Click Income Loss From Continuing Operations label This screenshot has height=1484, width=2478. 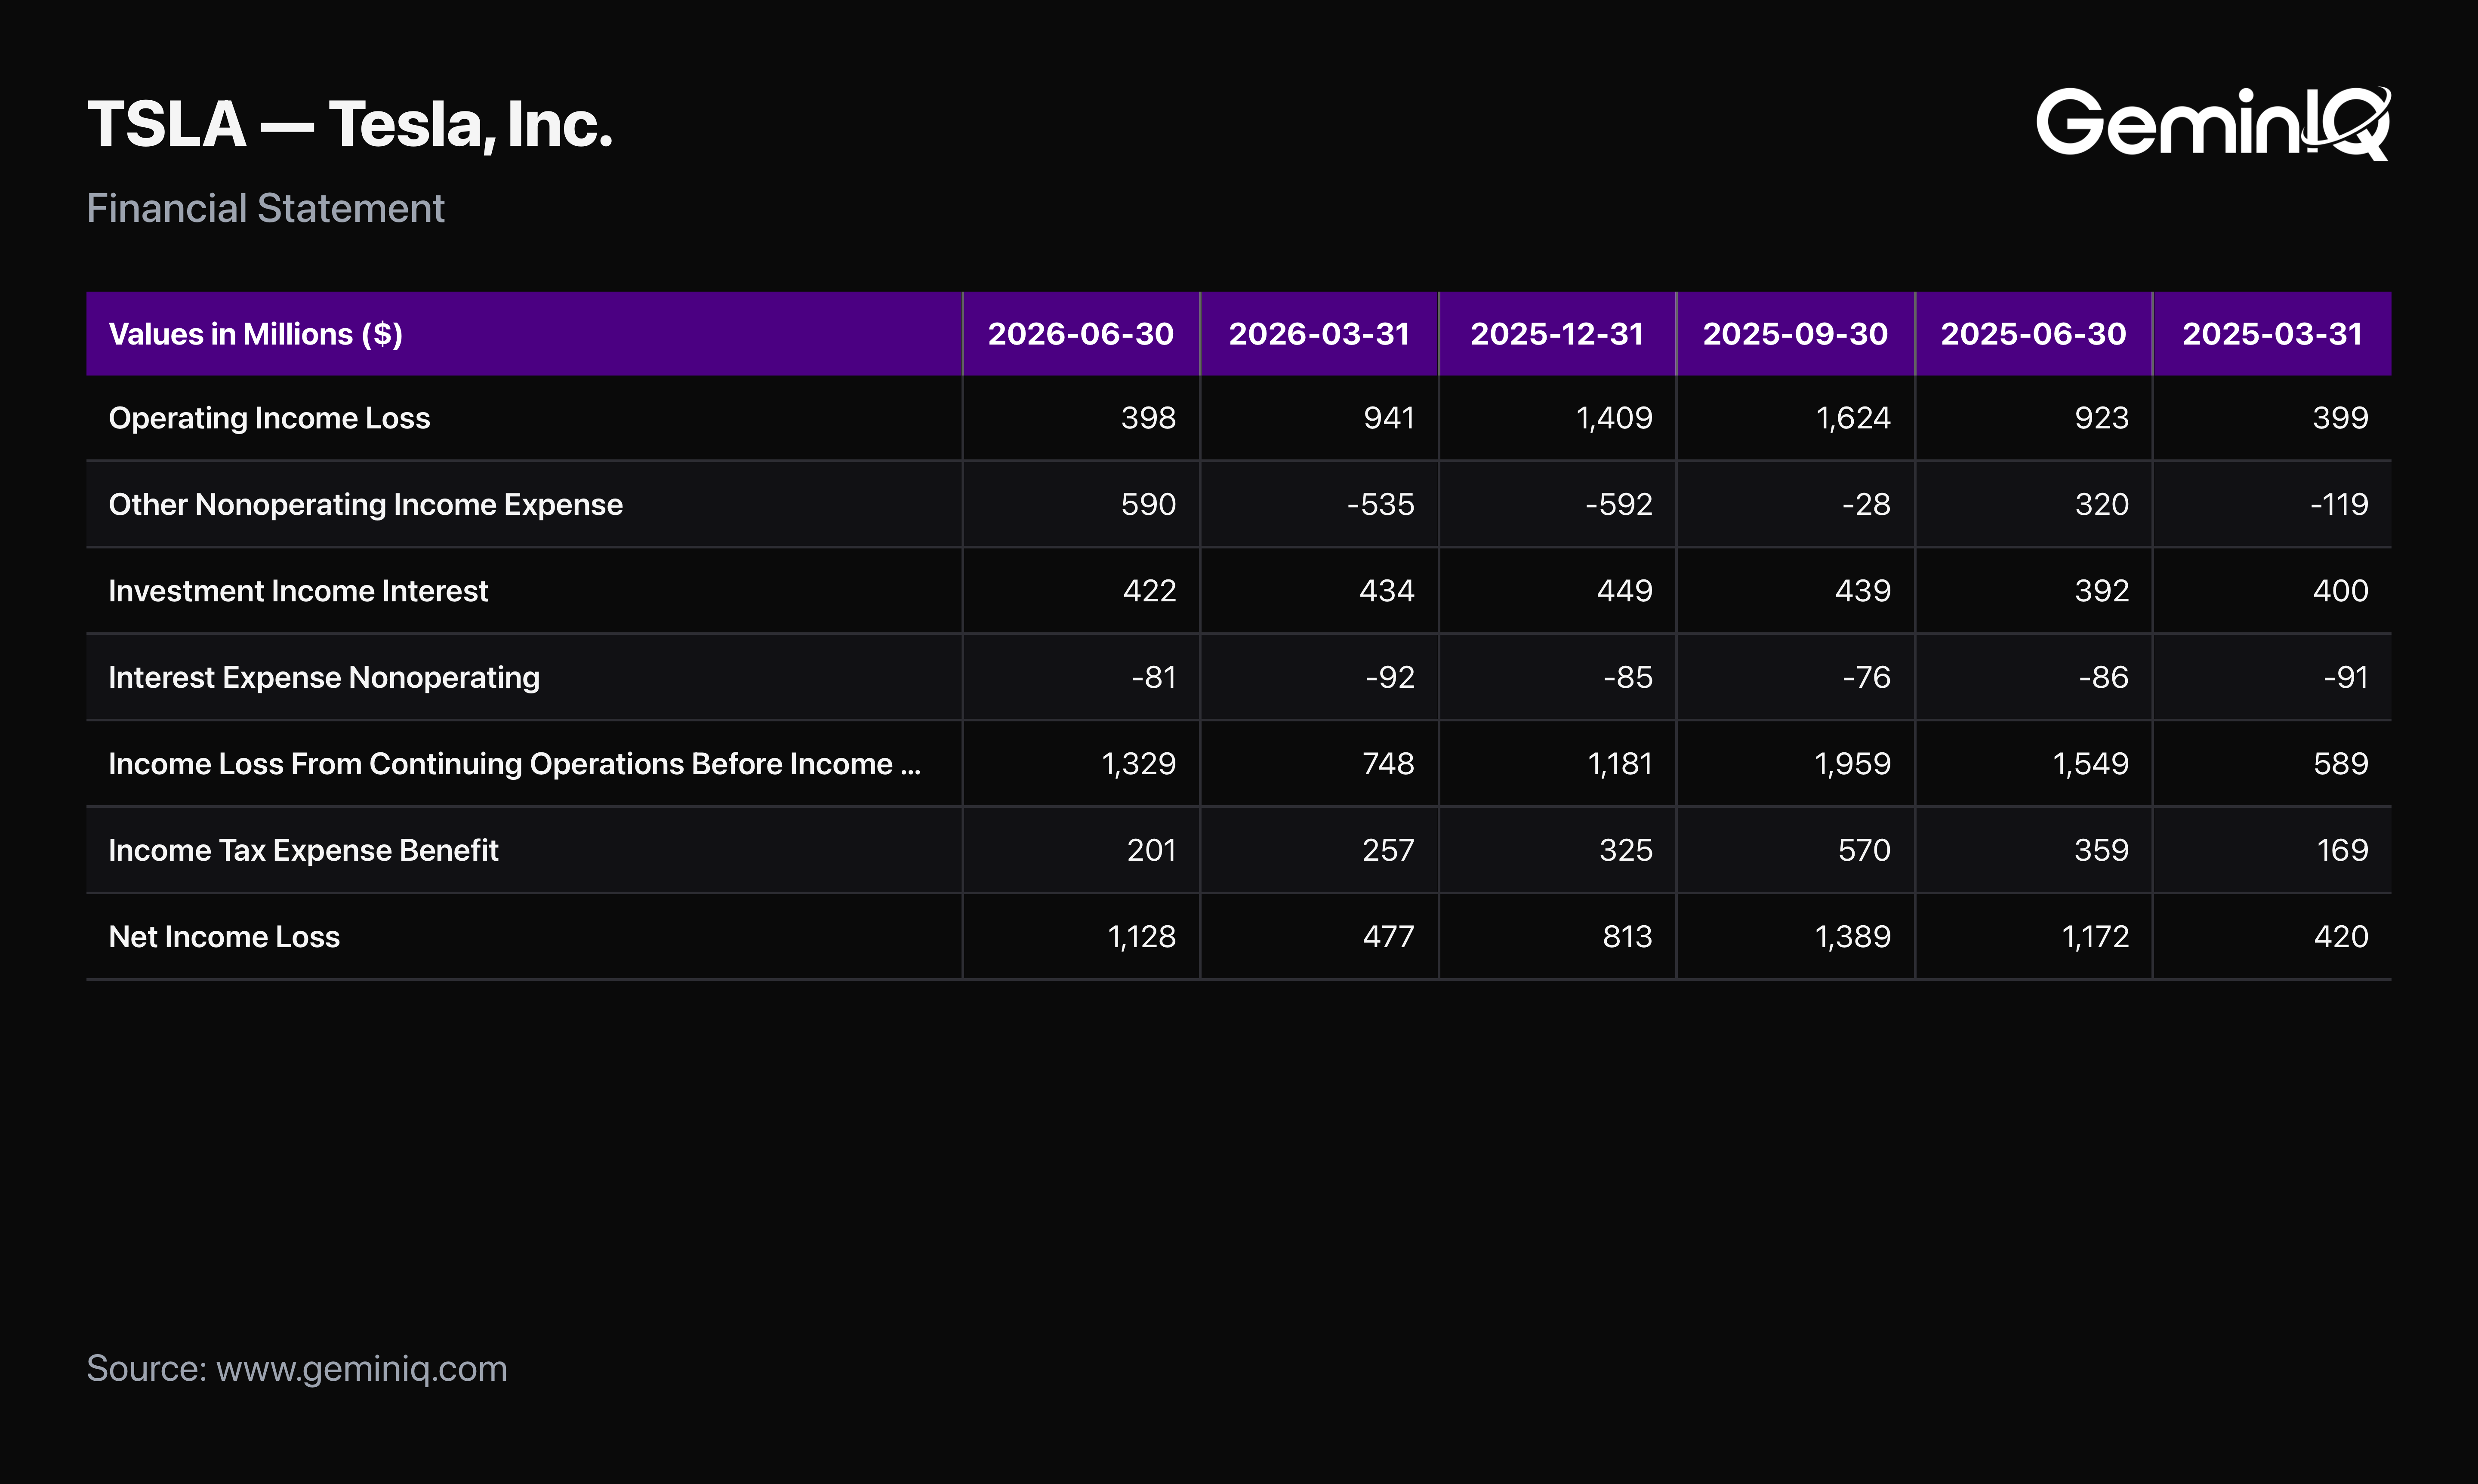514,764
